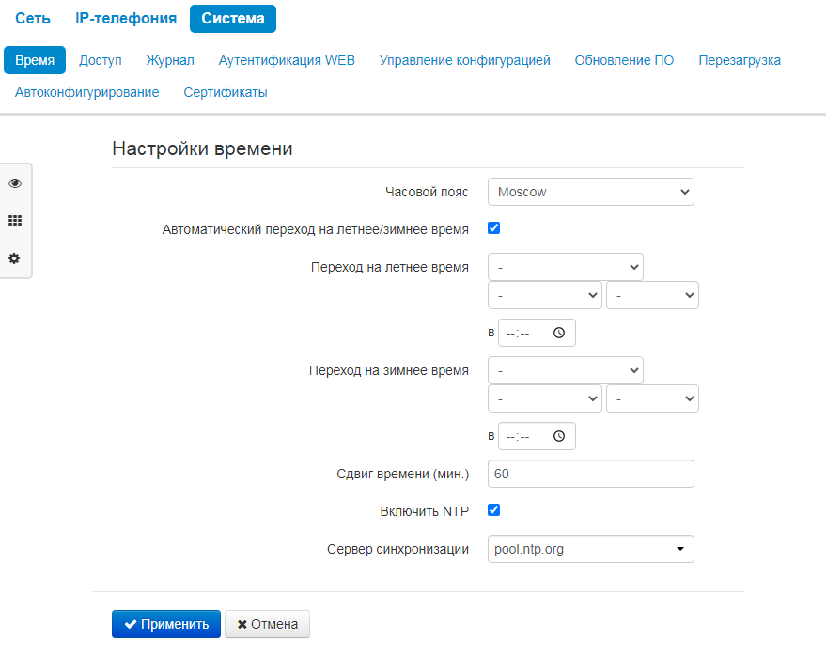This screenshot has height=655, width=826.
Task: Open the Сертификаты link
Action: pyautogui.click(x=226, y=92)
